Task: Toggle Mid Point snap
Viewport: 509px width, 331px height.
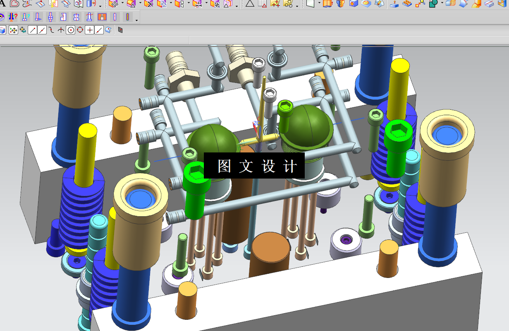Action: pyautogui.click(x=42, y=30)
